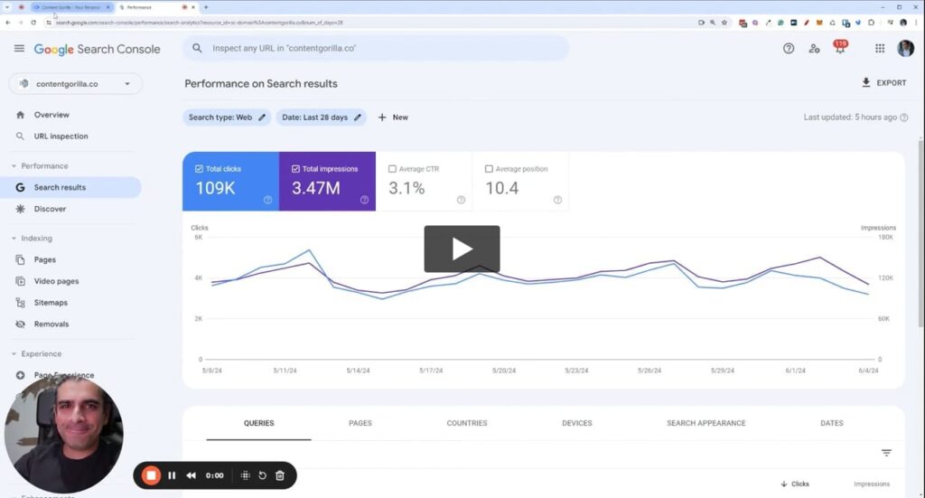925x498 pixels.
Task: Click the manage users settings icon
Action: pyautogui.click(x=814, y=49)
